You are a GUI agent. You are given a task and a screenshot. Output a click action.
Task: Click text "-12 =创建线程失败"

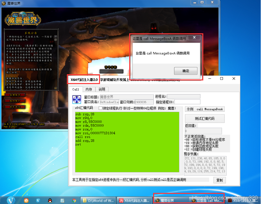(198, 149)
